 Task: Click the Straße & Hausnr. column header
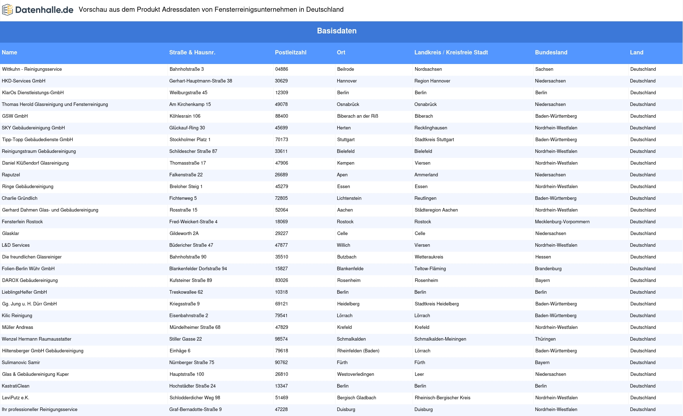tap(192, 52)
